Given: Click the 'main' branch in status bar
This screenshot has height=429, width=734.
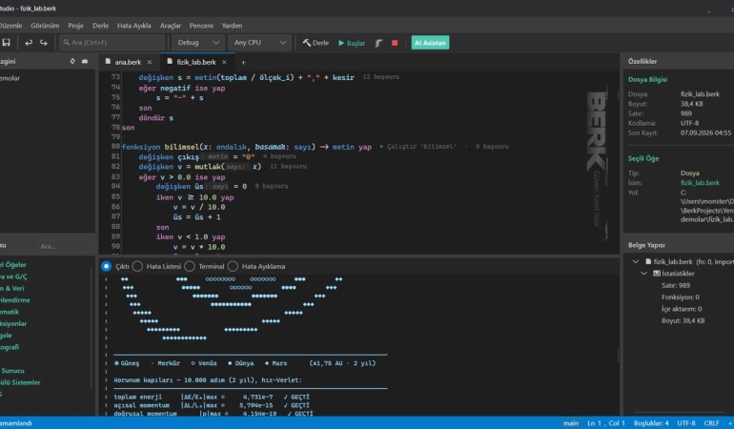Looking at the screenshot, I should coord(571,423).
